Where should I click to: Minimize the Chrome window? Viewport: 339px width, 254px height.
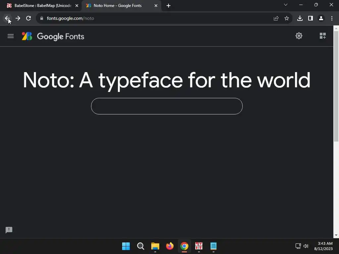coord(301,5)
